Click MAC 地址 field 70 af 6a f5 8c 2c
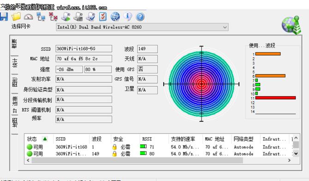Viewport: 309px width, 181px height. click(84, 58)
